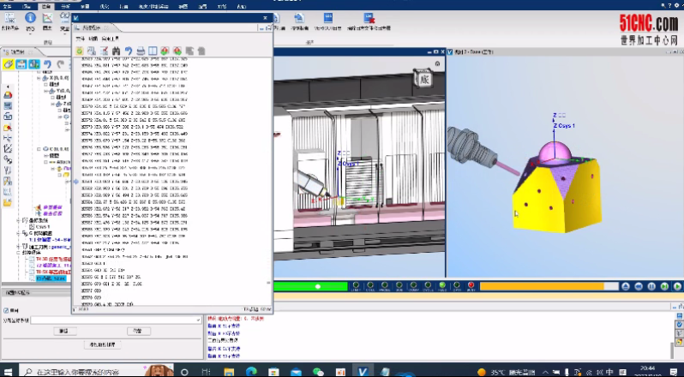Image resolution: width=684 pixels, height=377 pixels.
Task: Toggle the checkbox in the bottom-left configuration panel
Action: (4, 310)
